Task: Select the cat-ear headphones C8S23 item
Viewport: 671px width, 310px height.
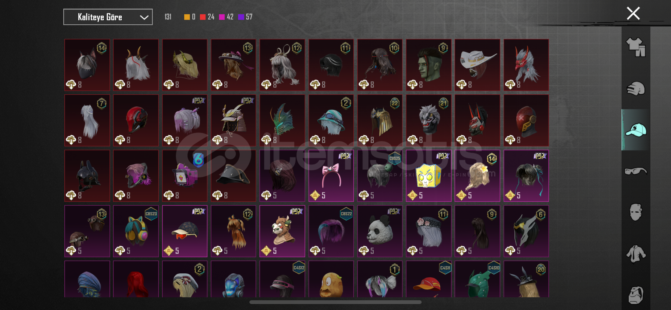Action: pyautogui.click(x=136, y=231)
